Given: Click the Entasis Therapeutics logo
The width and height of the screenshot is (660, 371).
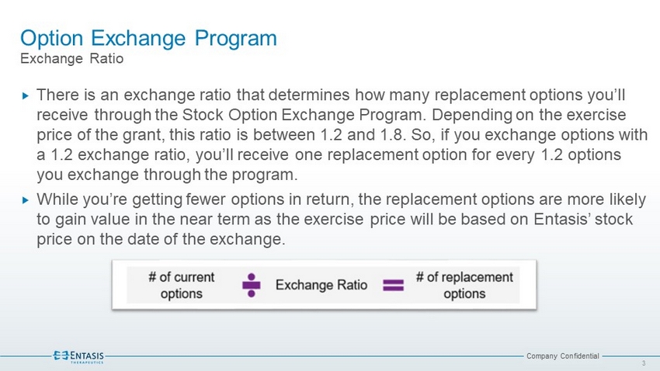Looking at the screenshot, I should [x=78, y=356].
